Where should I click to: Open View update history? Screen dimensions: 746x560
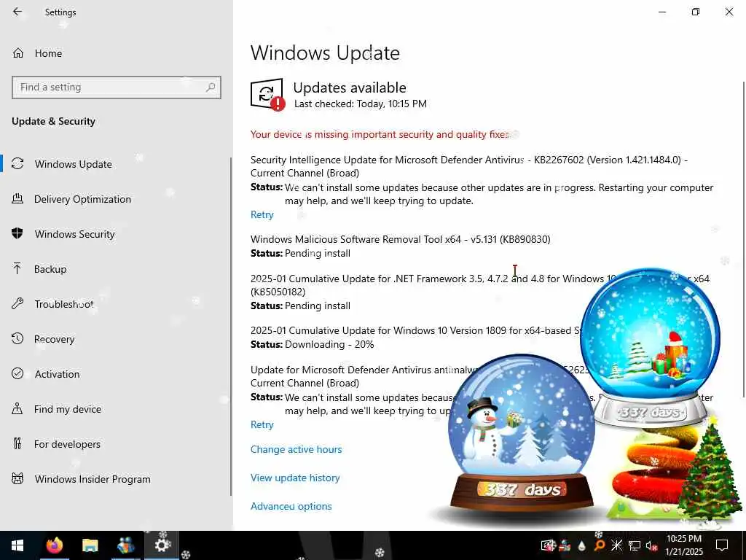(x=295, y=478)
